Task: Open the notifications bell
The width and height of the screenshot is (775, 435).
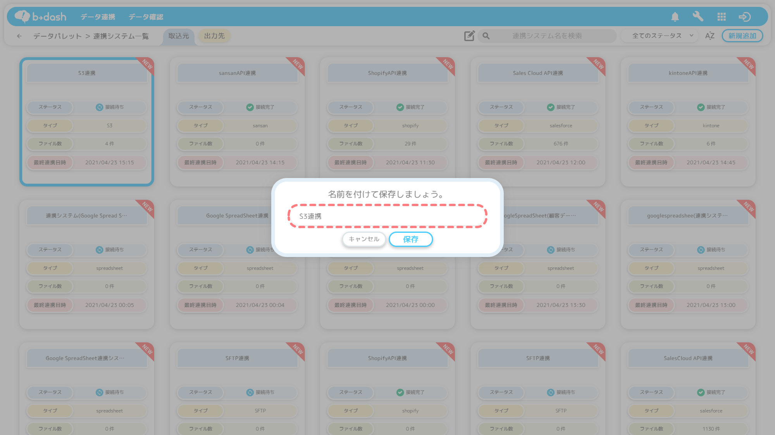Action: (675, 17)
